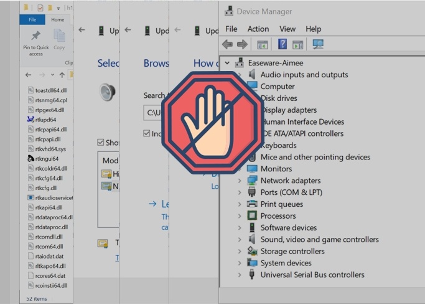Click Scan for hardware changes monitor icon

318,45
